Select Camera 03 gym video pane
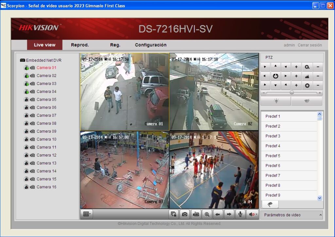The image size is (335, 237). point(125,170)
